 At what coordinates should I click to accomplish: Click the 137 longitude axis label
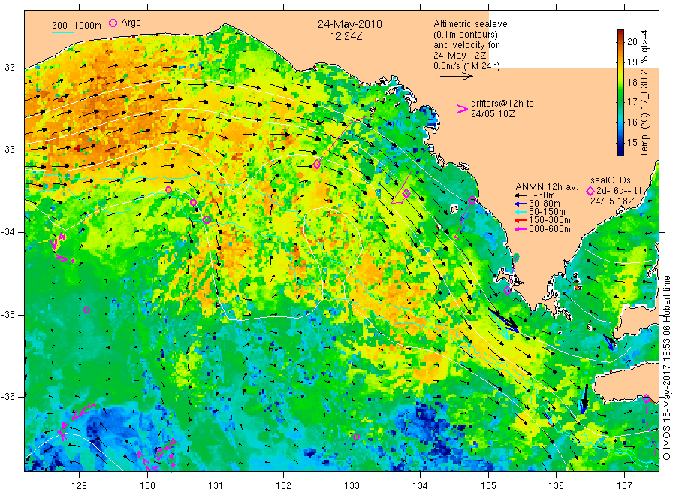625,485
